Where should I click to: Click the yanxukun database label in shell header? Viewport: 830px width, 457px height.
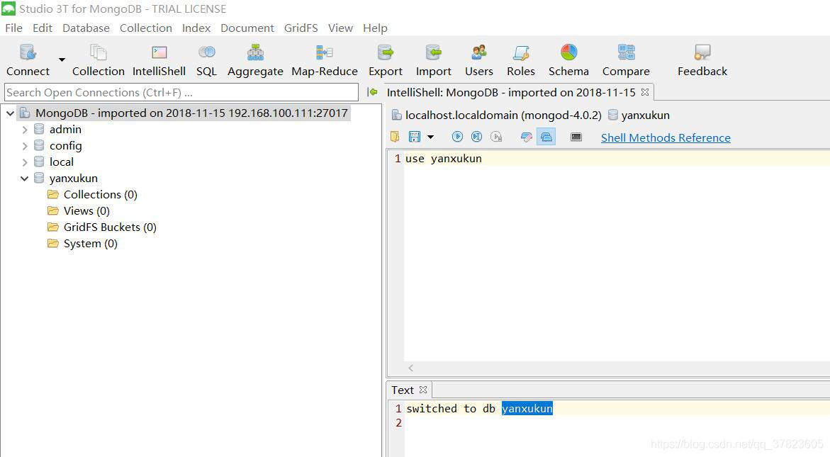tap(645, 115)
